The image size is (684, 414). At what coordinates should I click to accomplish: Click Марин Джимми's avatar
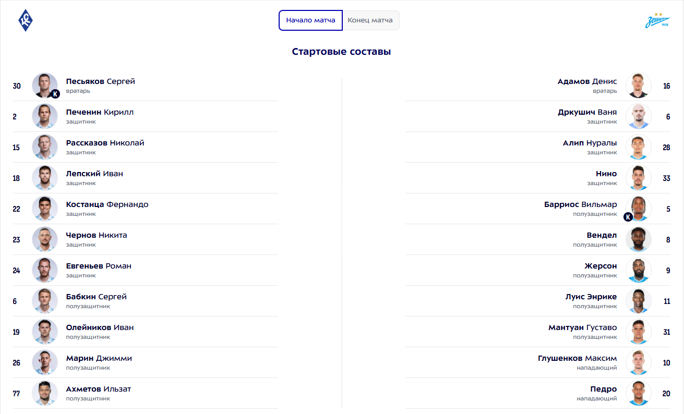click(x=45, y=362)
